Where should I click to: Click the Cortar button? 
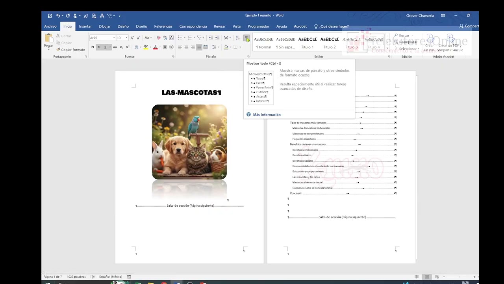[63, 36]
